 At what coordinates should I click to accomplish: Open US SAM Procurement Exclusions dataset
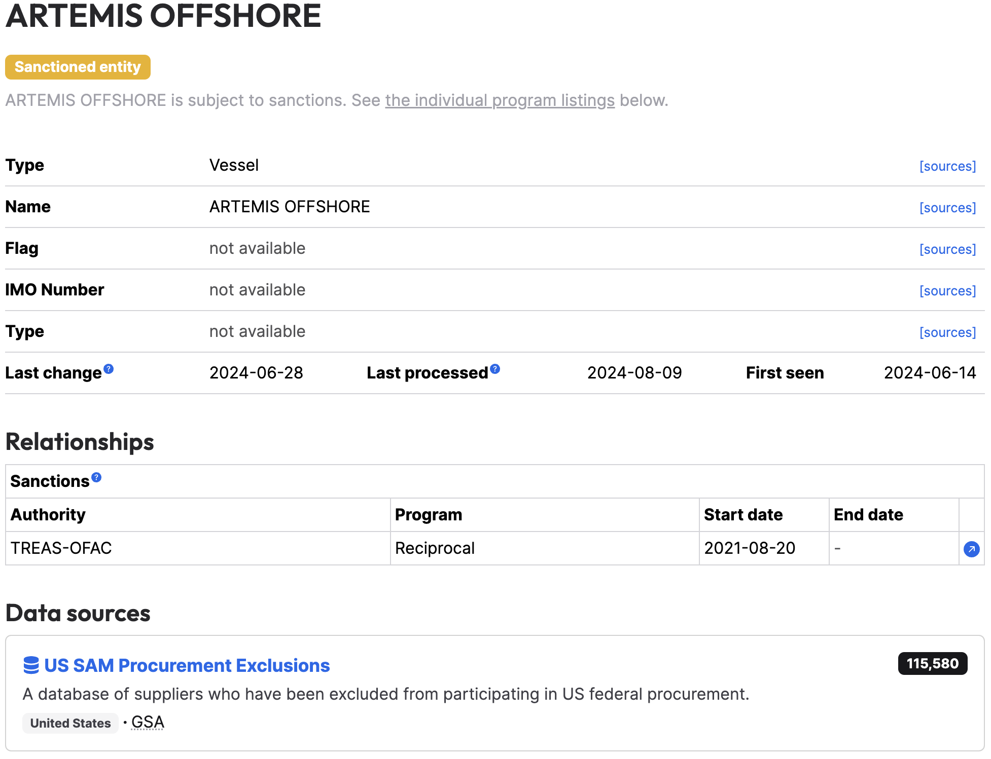187,665
